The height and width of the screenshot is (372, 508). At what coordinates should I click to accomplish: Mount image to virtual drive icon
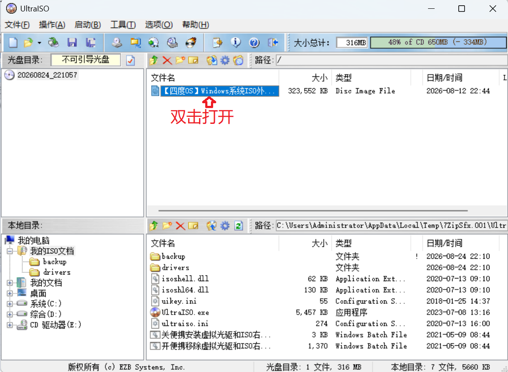172,43
